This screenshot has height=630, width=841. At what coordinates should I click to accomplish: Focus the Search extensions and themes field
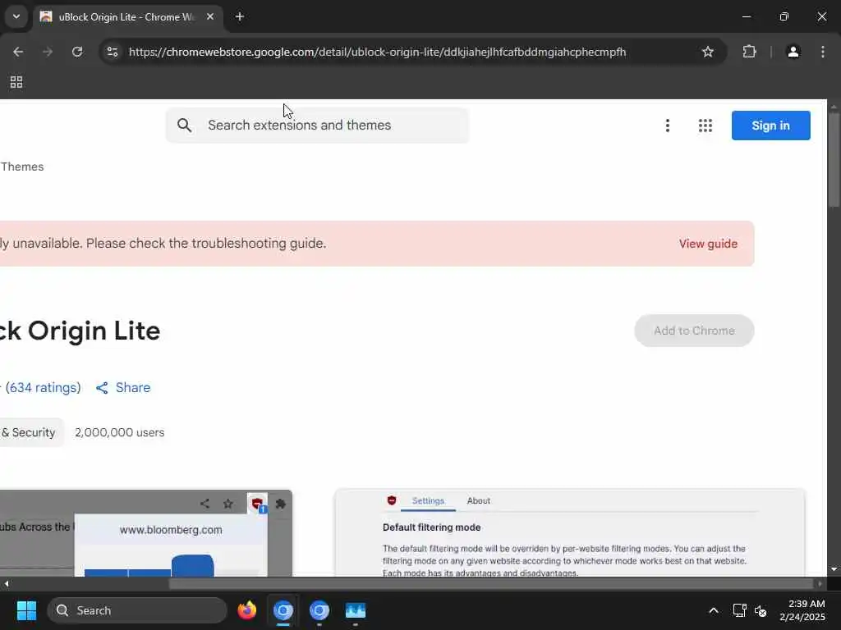point(318,126)
